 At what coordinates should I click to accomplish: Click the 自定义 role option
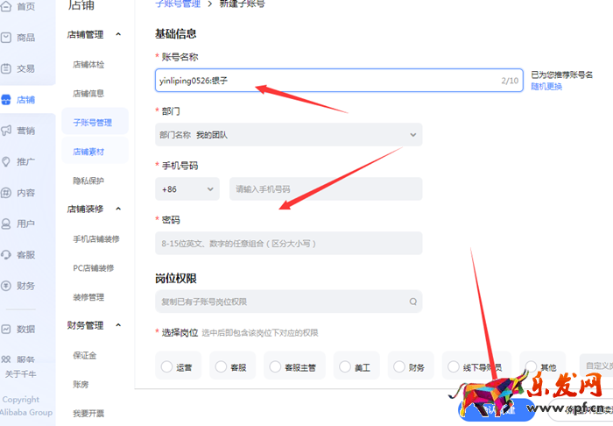coord(596,366)
